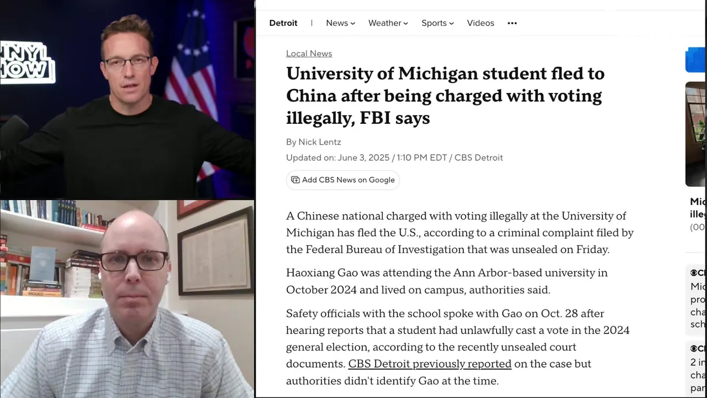Open the Local News category link

309,54
